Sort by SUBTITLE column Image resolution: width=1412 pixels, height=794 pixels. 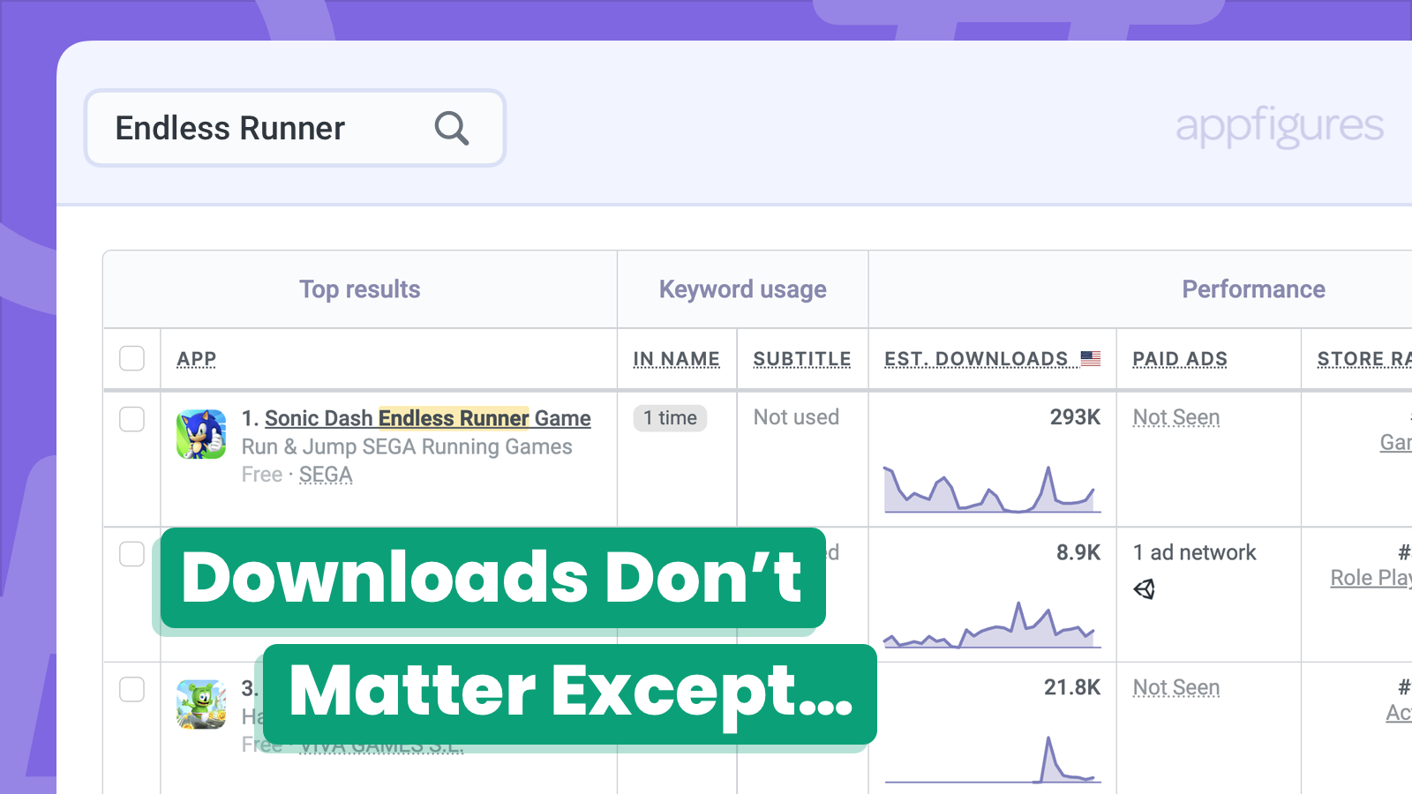pyautogui.click(x=802, y=359)
